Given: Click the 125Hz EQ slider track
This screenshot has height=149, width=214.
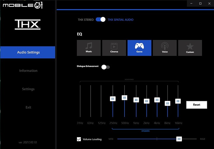Looking at the screenshot, I should (101, 101).
